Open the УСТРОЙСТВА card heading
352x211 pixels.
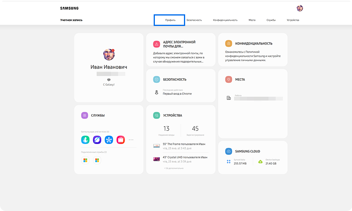point(172,115)
